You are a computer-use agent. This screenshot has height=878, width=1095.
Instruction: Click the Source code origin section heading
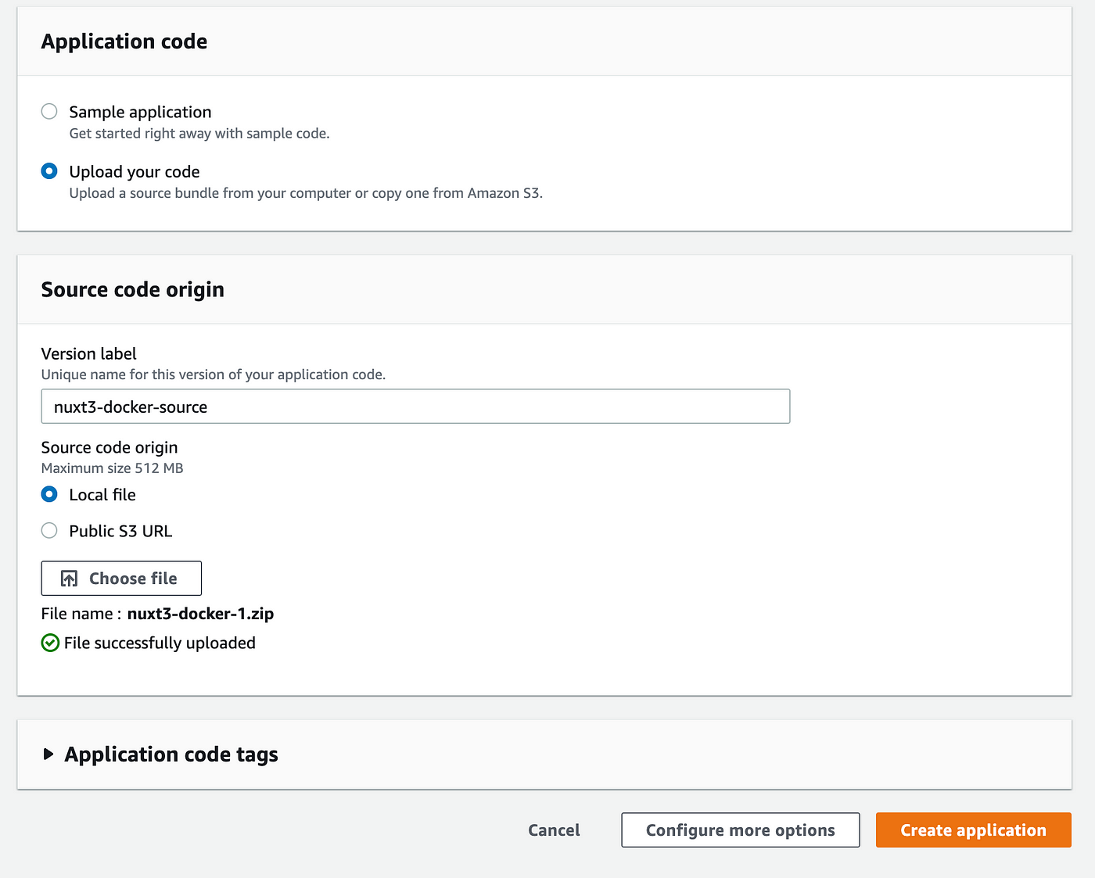click(x=132, y=290)
